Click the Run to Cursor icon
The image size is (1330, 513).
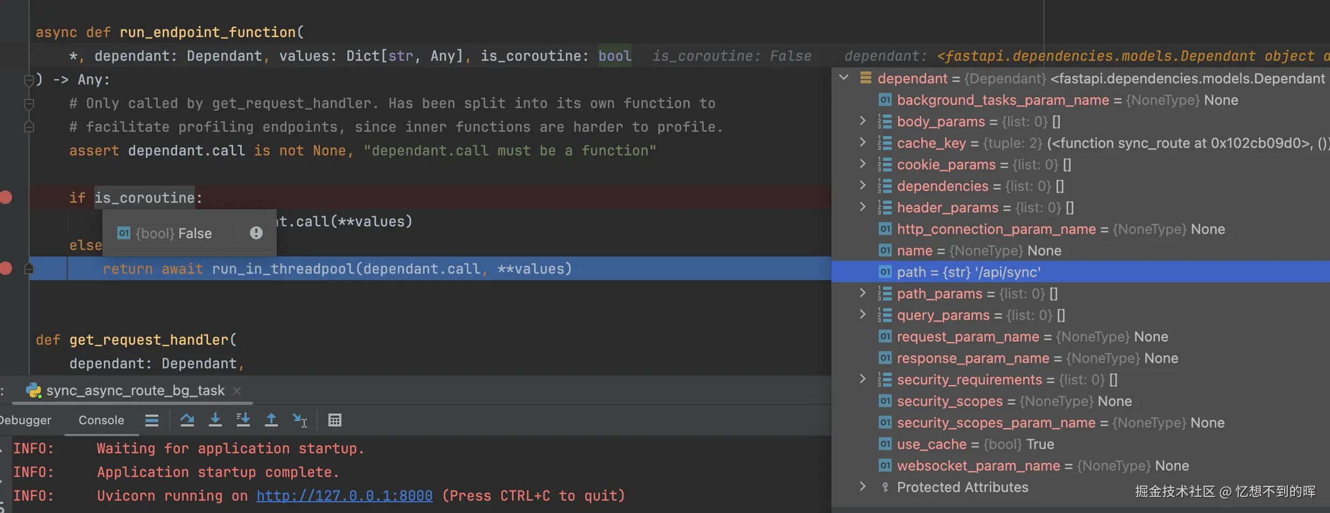pos(299,420)
